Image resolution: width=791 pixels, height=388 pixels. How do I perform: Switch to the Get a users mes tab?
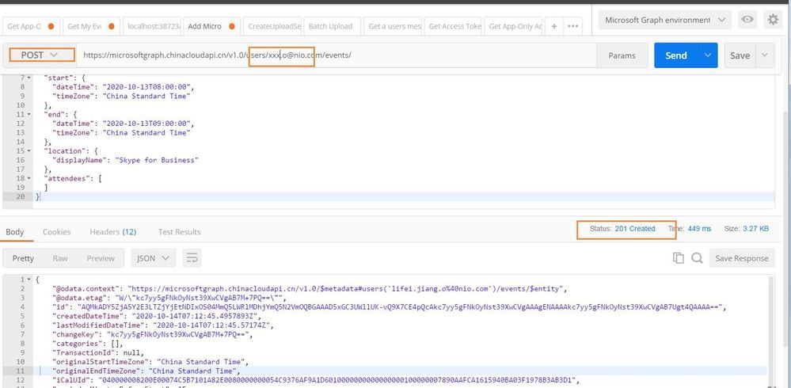pos(393,26)
